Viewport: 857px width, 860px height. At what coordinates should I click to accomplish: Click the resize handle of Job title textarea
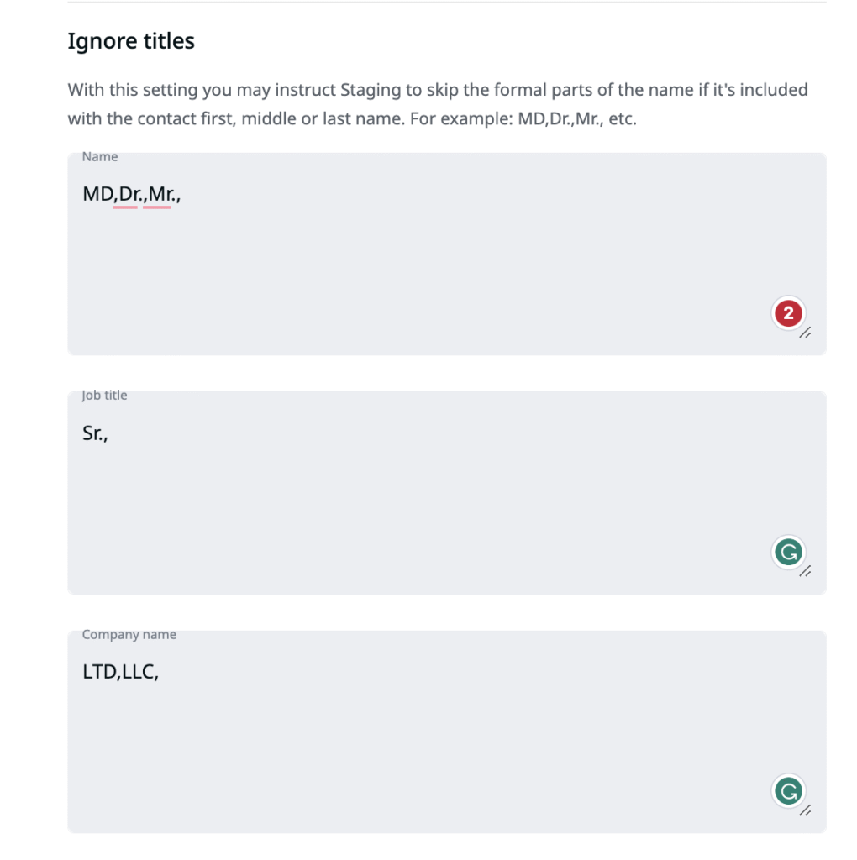(x=805, y=572)
